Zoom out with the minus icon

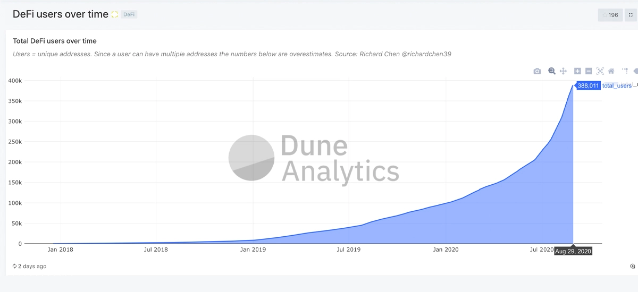589,71
